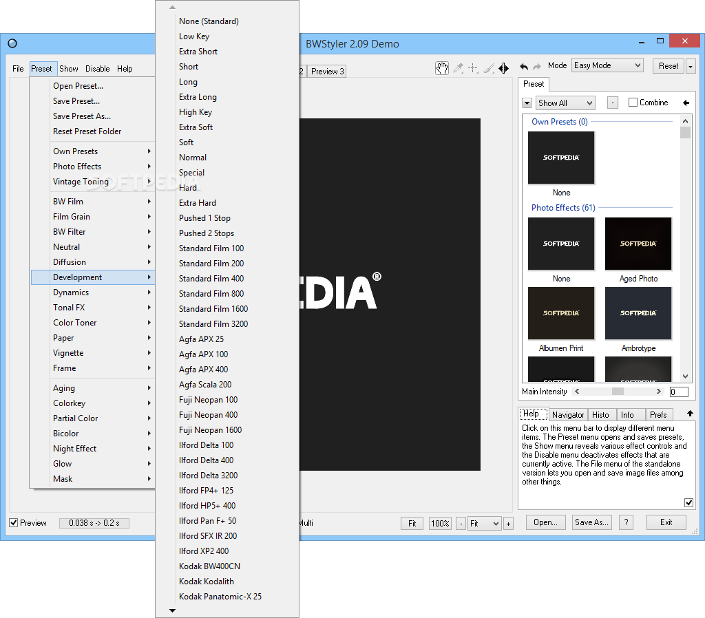Click the zoom Fit button
The image size is (705, 618).
coord(412,524)
